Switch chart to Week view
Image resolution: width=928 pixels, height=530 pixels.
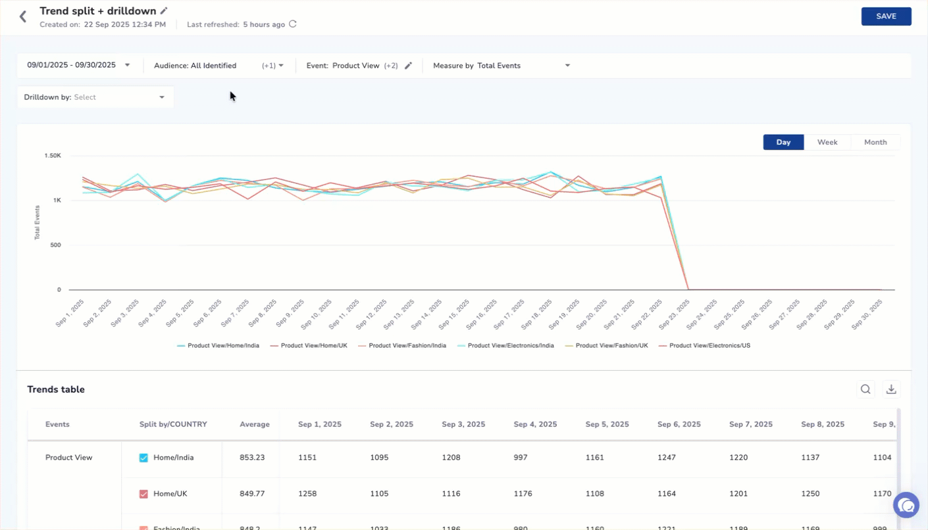[827, 142]
